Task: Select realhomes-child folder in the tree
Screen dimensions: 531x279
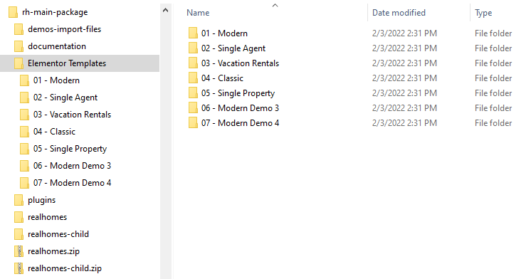Action: click(x=58, y=234)
